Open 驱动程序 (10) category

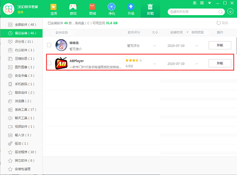pyautogui.click(x=21, y=152)
